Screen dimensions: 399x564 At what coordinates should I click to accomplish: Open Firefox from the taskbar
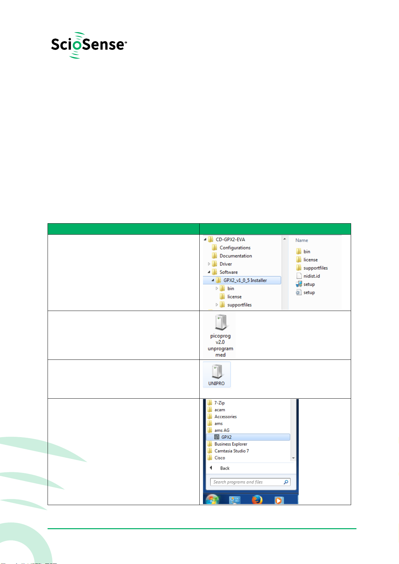point(257,499)
